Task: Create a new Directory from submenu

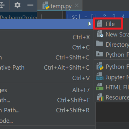Action: [x=111, y=45]
